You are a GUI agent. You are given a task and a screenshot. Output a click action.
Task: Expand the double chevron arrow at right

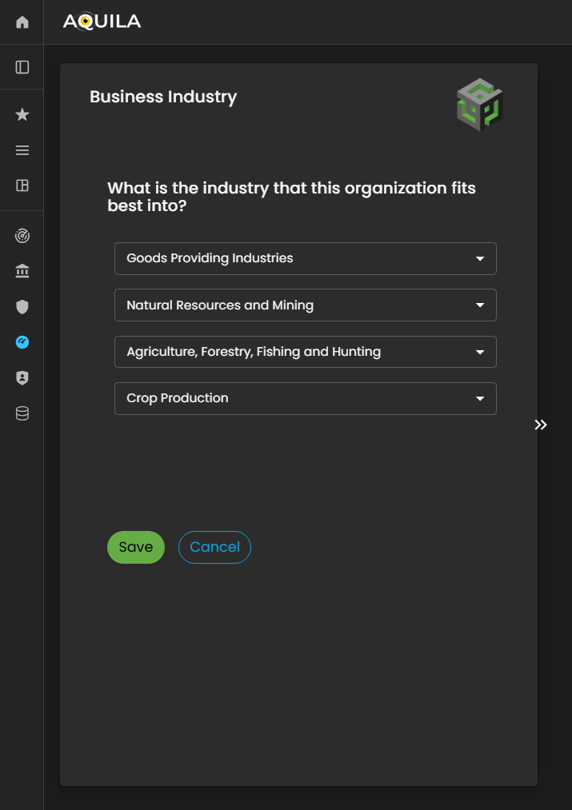click(x=541, y=425)
